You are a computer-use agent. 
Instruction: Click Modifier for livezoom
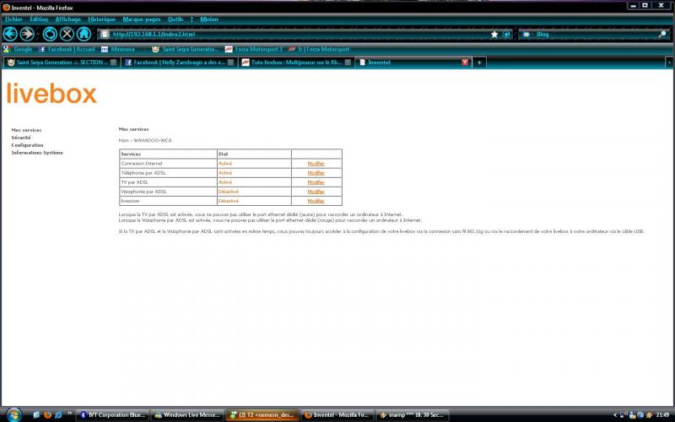[x=316, y=201]
